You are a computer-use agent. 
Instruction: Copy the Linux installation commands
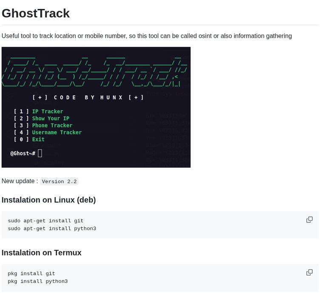(x=309, y=220)
